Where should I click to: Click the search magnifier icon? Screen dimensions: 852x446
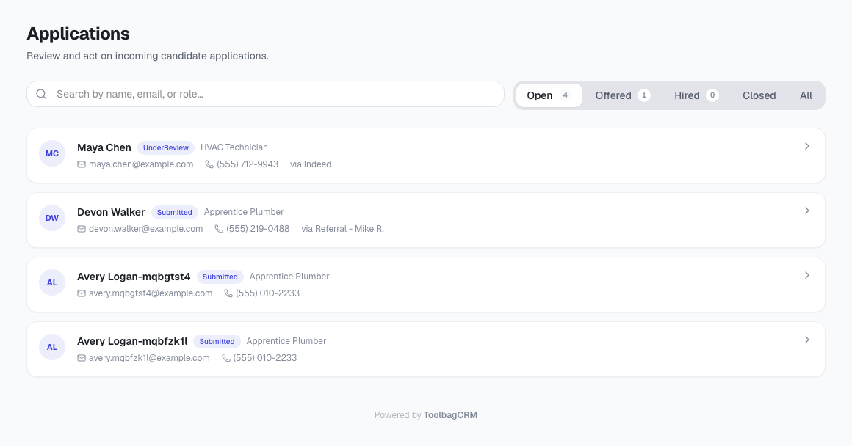tap(41, 95)
